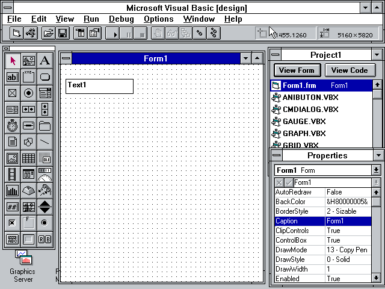Click the Text1 text box on Form1
The width and height of the screenshot is (385, 289).
click(99, 86)
